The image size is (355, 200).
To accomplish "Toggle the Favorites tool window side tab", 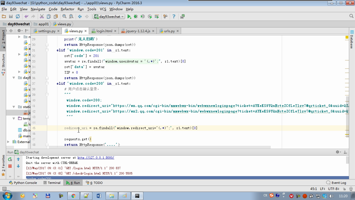I will (3, 164).
